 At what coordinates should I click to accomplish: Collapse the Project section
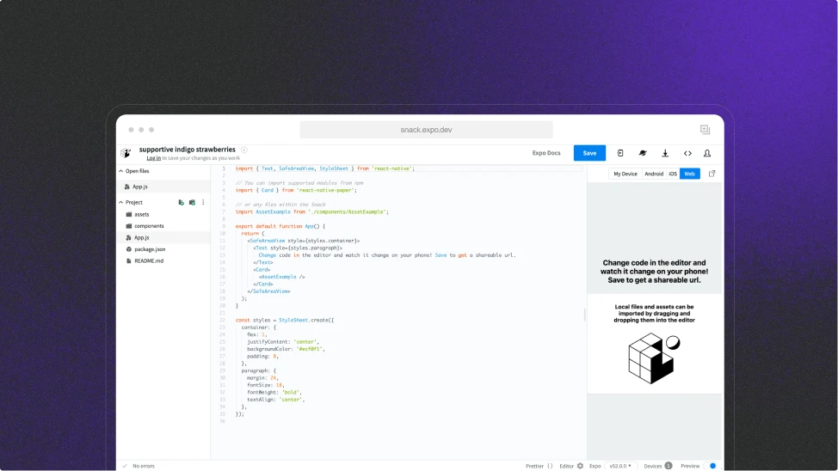(x=120, y=202)
